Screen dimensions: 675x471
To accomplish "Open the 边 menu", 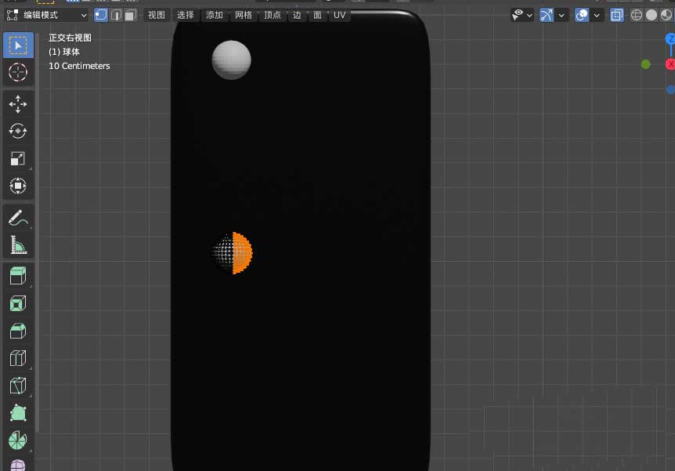I will 297,15.
